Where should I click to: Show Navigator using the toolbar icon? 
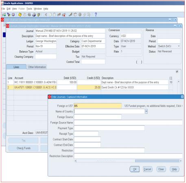13,15
